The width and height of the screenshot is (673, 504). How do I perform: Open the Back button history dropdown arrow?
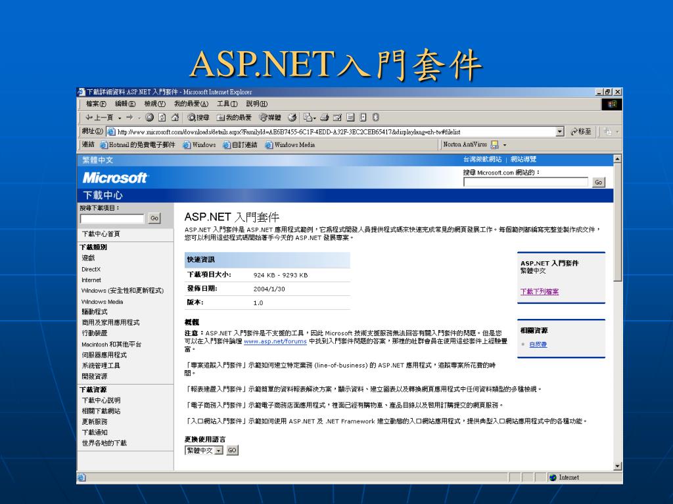(120, 118)
